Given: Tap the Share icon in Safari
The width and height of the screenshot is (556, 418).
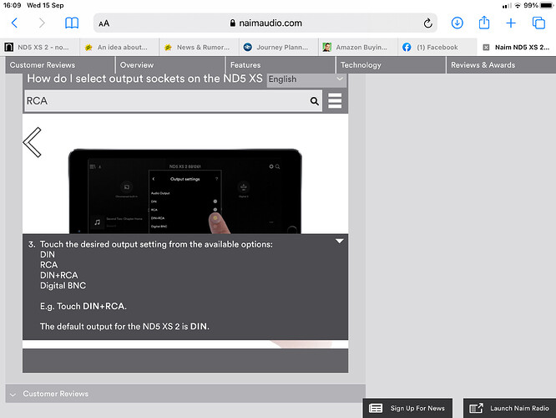Looking at the screenshot, I should click(483, 23).
